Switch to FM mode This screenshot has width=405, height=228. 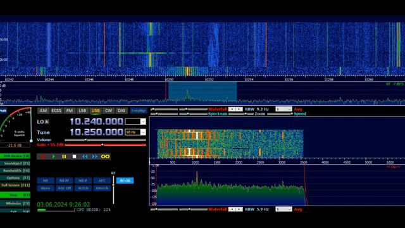[69, 111]
